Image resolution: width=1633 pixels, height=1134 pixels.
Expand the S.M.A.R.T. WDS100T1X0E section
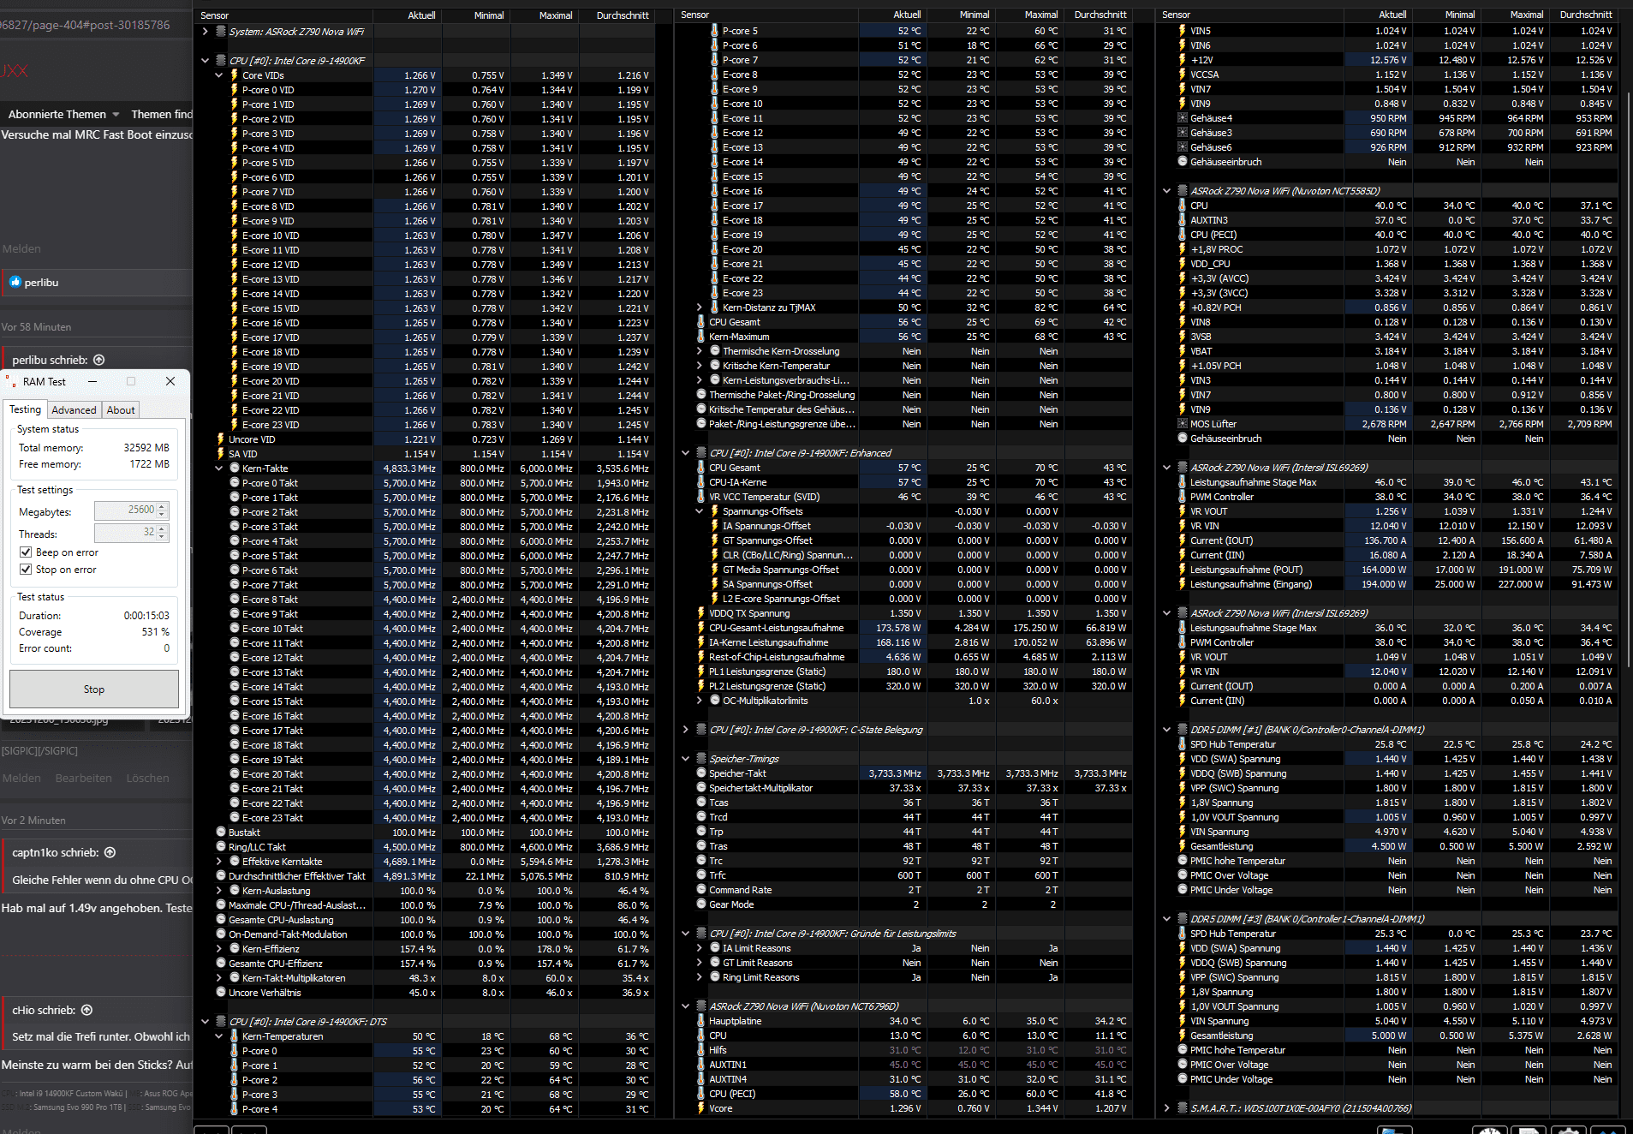click(x=1166, y=1108)
